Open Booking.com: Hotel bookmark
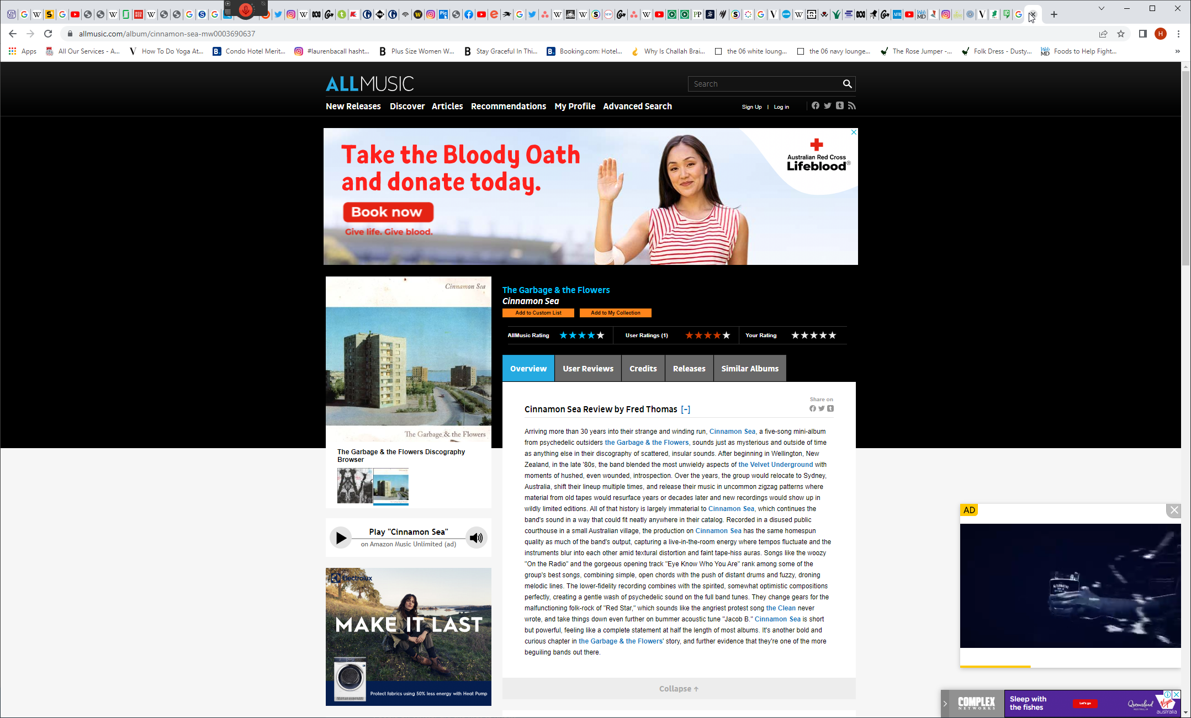The width and height of the screenshot is (1191, 718). click(584, 51)
